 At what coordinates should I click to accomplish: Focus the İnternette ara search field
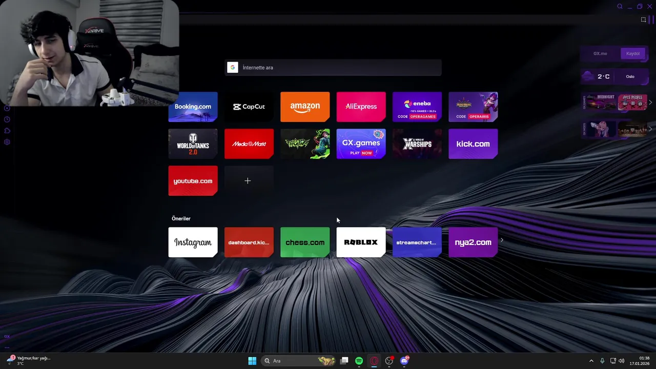[x=333, y=68]
